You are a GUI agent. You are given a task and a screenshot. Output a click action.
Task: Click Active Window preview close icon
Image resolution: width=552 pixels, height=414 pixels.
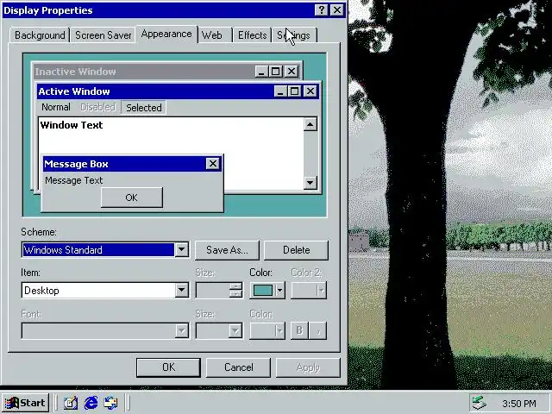(310, 91)
